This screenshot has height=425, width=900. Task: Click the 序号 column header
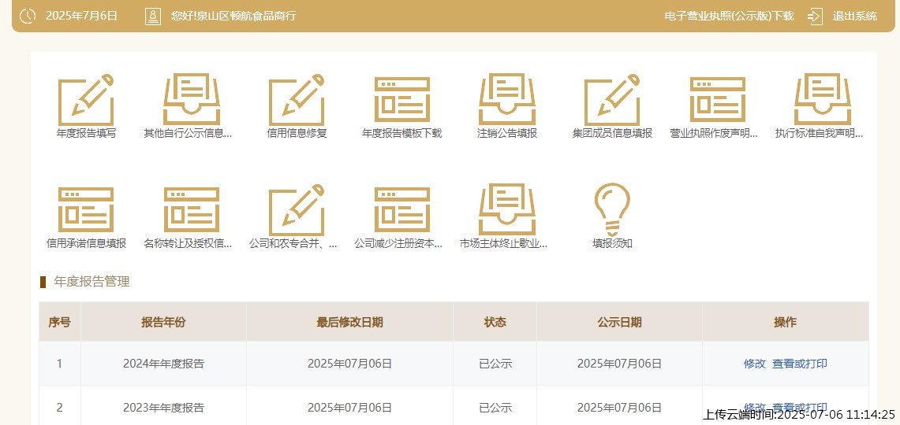60,322
